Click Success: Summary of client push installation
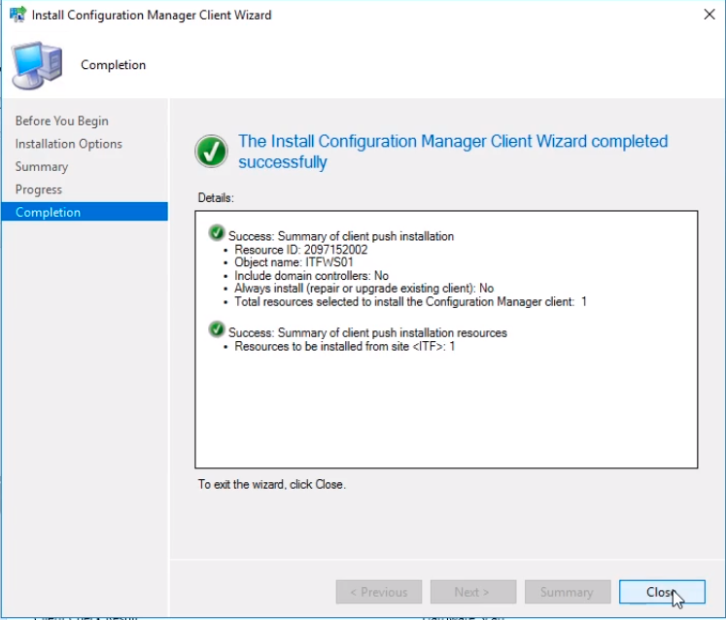The width and height of the screenshot is (726, 620). pyautogui.click(x=341, y=236)
